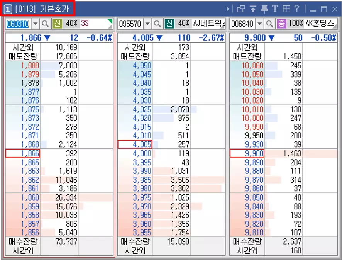Select bid price 9,890
342x260 pixels.
coord(254,162)
